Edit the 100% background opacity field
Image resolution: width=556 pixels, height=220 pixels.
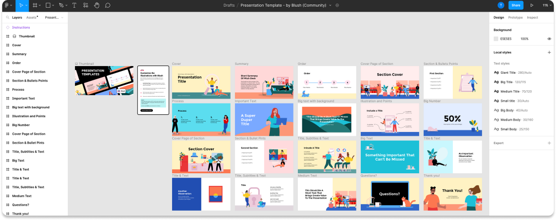pyautogui.click(x=525, y=39)
